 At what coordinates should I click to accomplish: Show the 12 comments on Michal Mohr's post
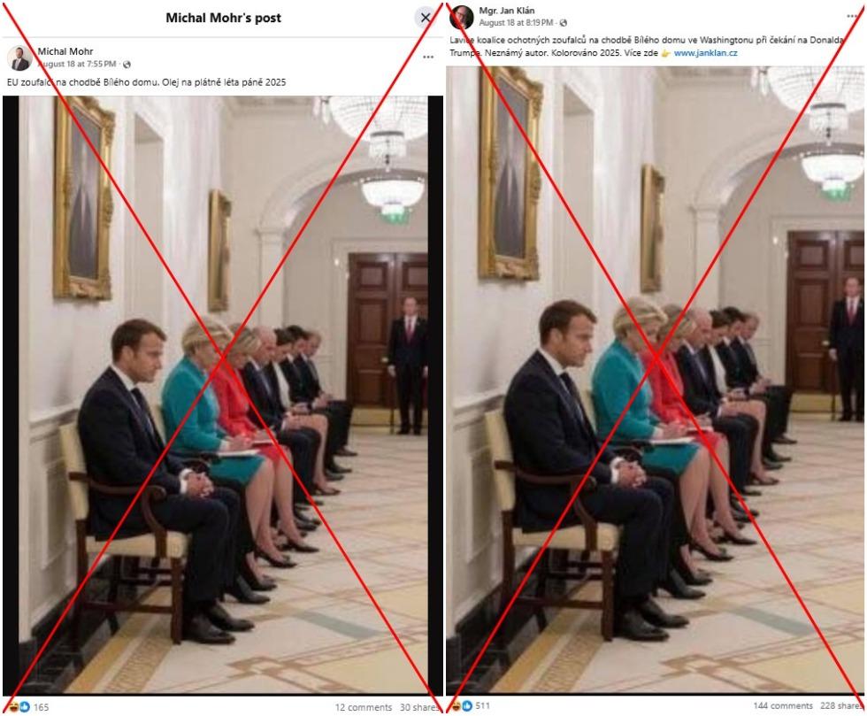click(x=364, y=707)
